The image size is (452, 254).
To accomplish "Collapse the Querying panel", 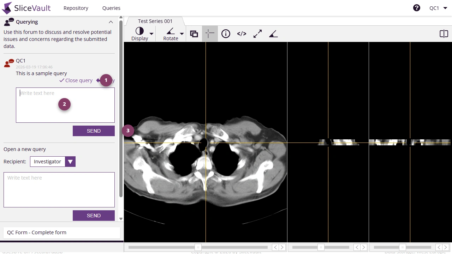I will (x=111, y=22).
